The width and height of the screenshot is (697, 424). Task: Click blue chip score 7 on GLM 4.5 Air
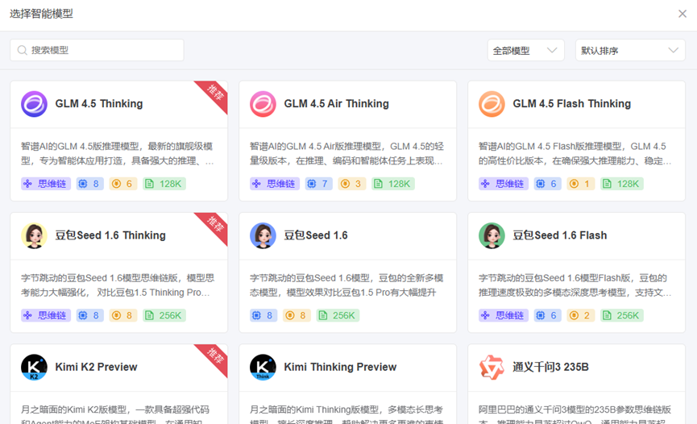(319, 184)
